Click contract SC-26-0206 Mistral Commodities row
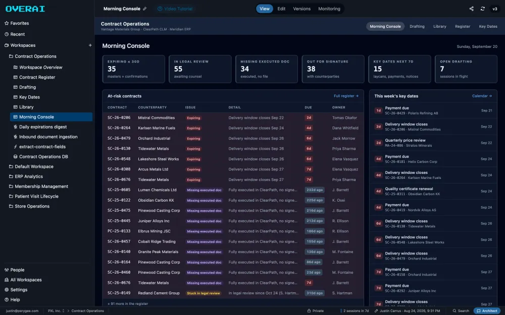The width and height of the screenshot is (505, 315). pyautogui.click(x=233, y=117)
